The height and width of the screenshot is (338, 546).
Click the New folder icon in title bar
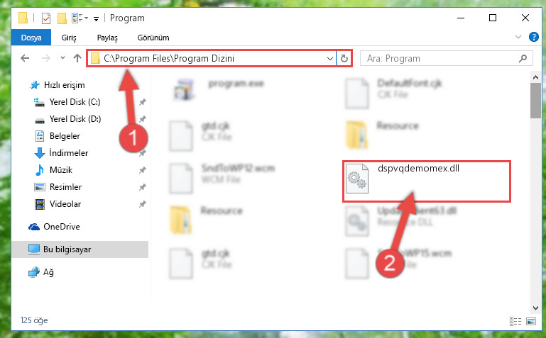point(62,18)
